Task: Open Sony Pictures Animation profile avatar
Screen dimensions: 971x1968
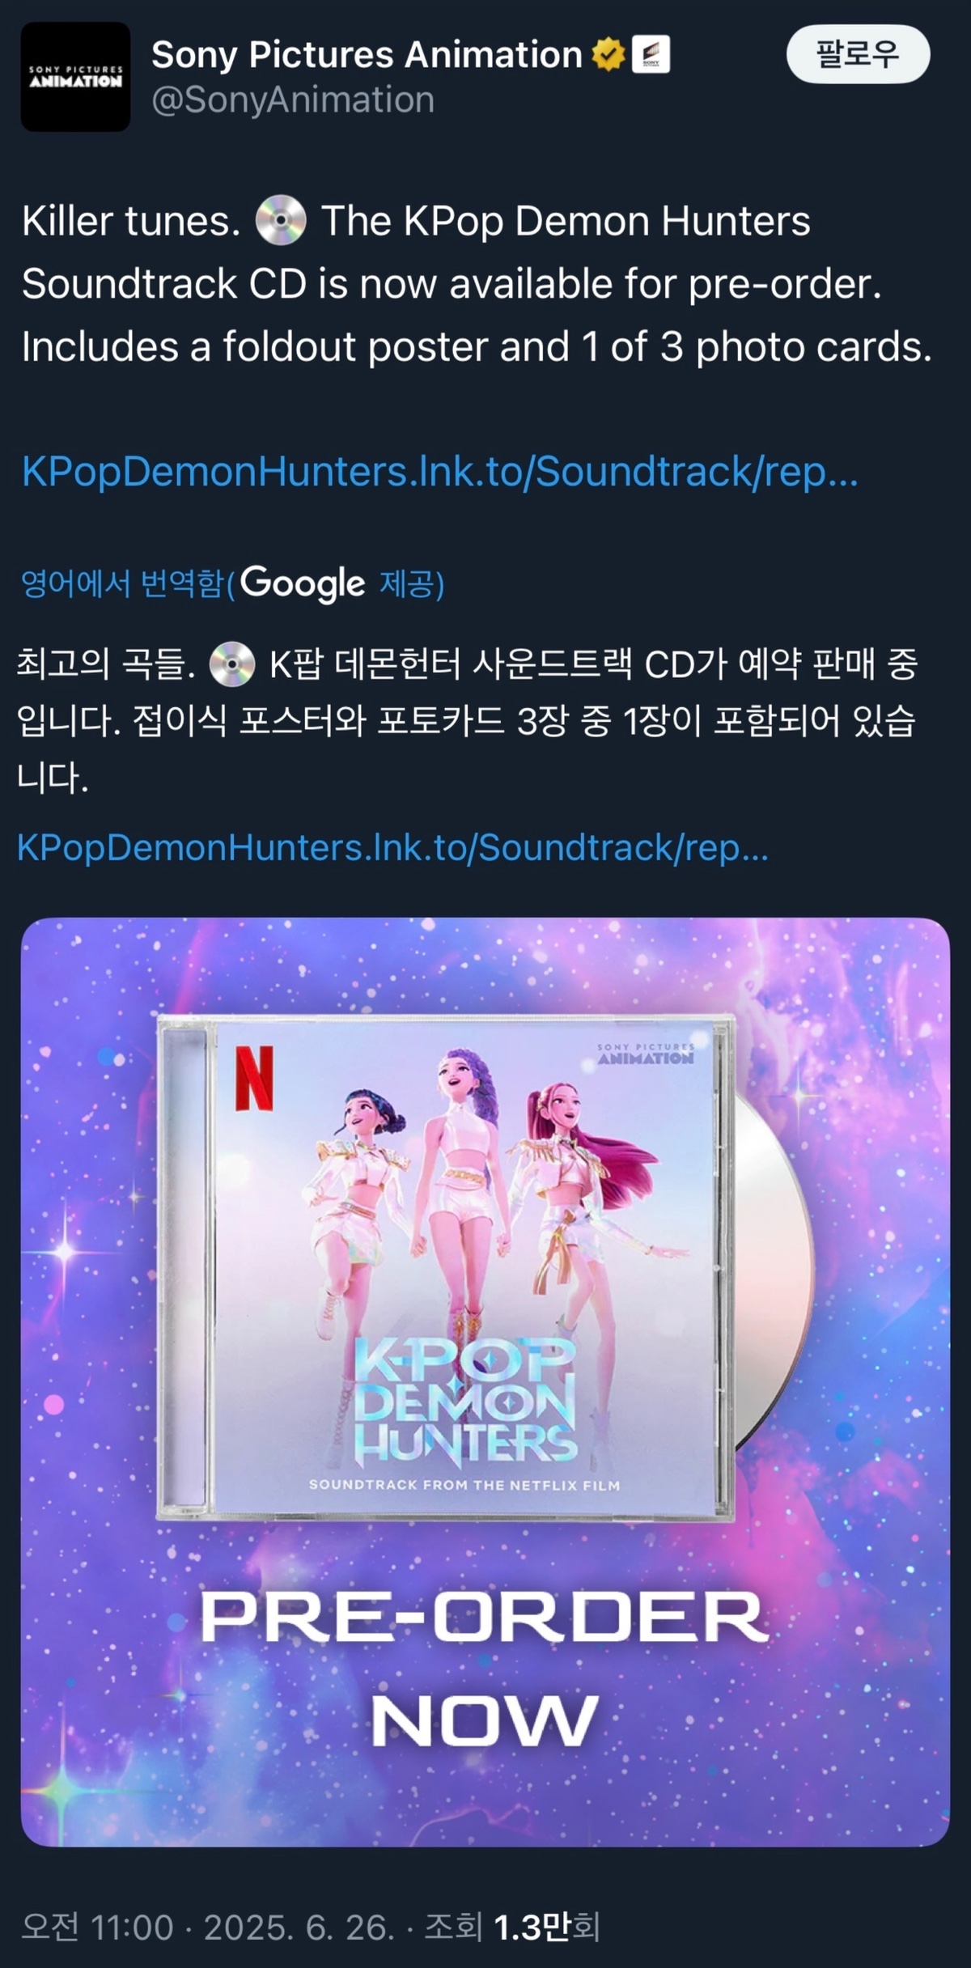Action: [75, 77]
